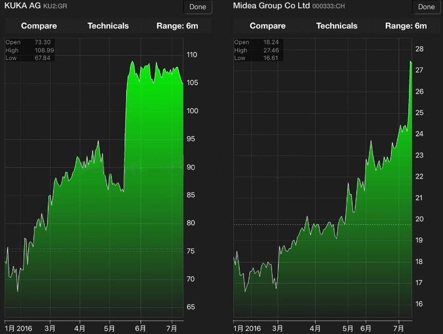Click the Midea Group Co Ltd title
Screen dimensions: 443x334
[x=271, y=6]
